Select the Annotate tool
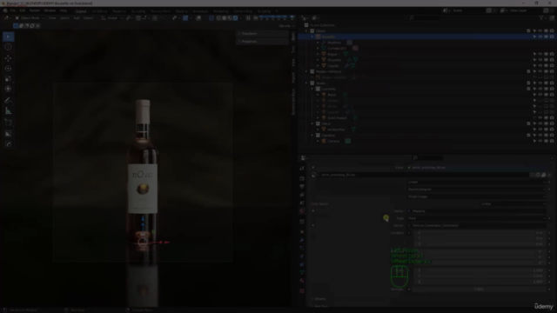Screen dimensions: 557x313 (x=8, y=101)
